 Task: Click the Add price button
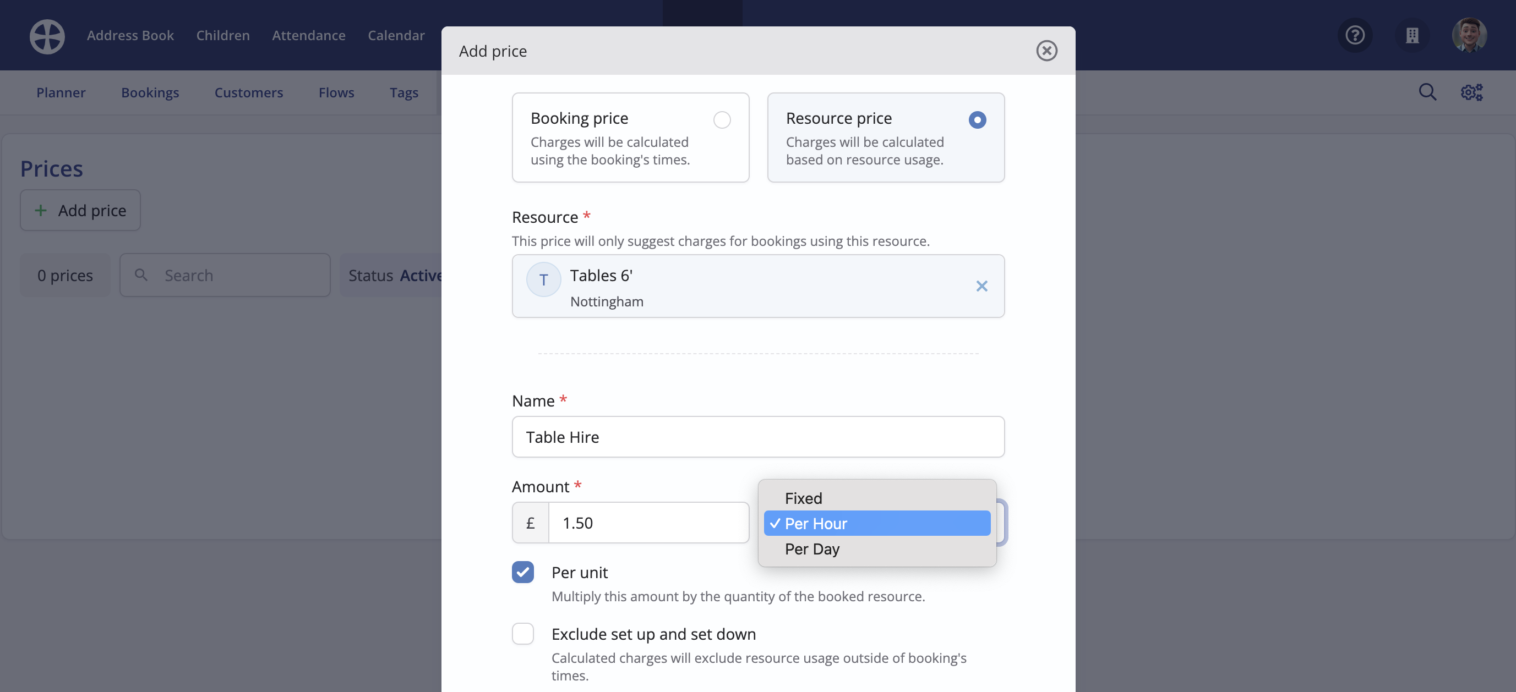click(80, 210)
